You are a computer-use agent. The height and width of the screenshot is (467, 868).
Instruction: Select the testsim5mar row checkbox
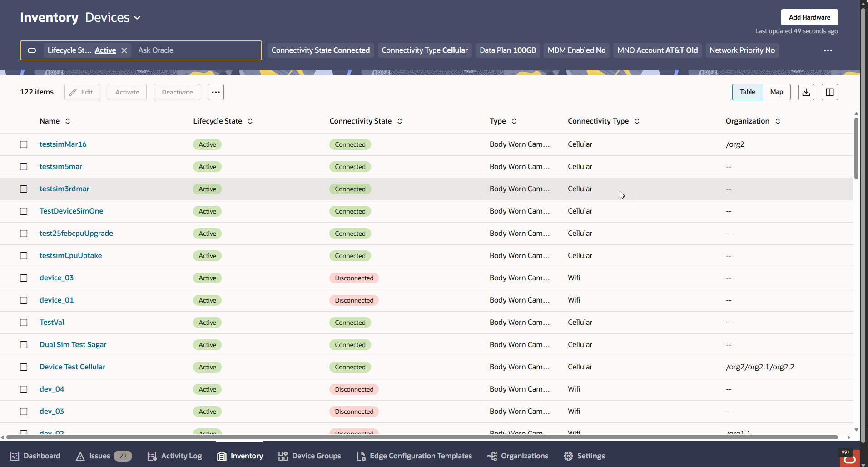click(24, 167)
